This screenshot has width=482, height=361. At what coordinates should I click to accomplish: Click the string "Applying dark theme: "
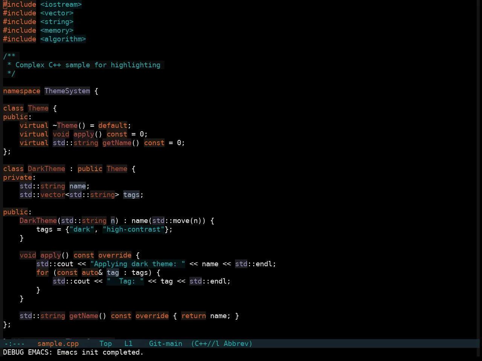(138, 264)
